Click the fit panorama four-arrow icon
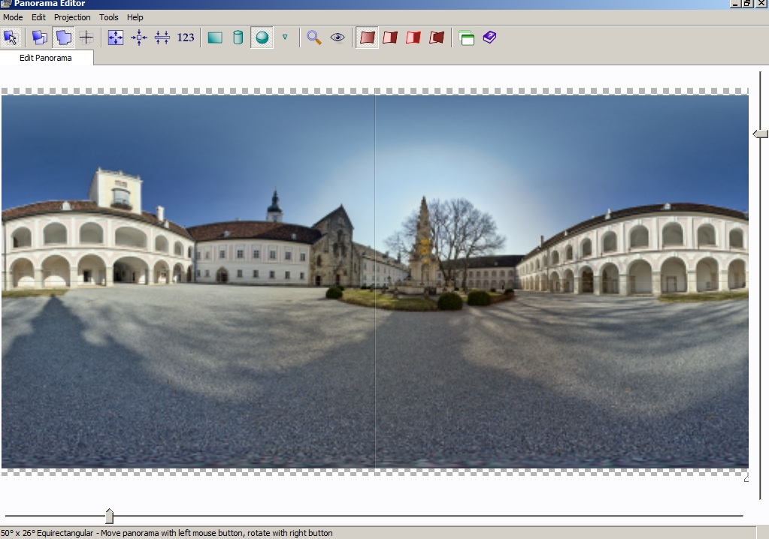769x539 pixels. [x=115, y=37]
